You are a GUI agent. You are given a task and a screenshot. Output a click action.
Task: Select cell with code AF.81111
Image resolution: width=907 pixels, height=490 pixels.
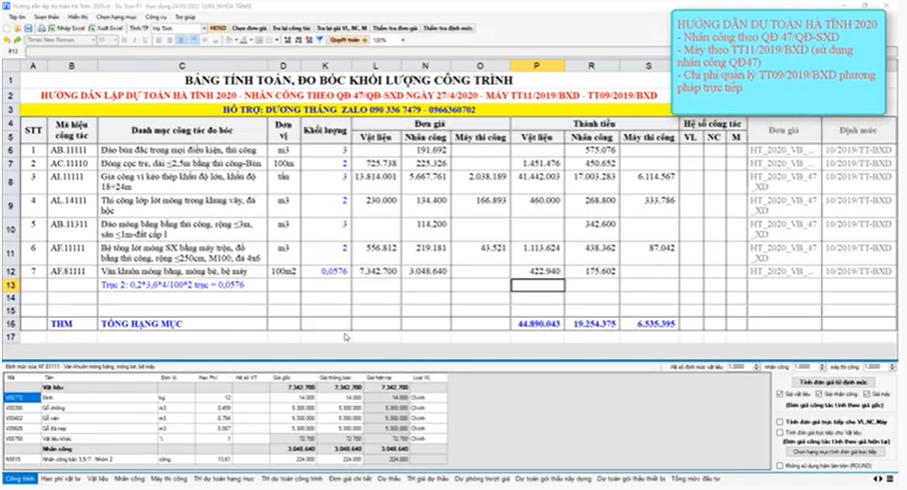[73, 270]
